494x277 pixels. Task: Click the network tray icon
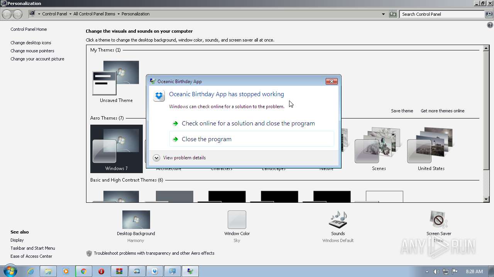446,272
